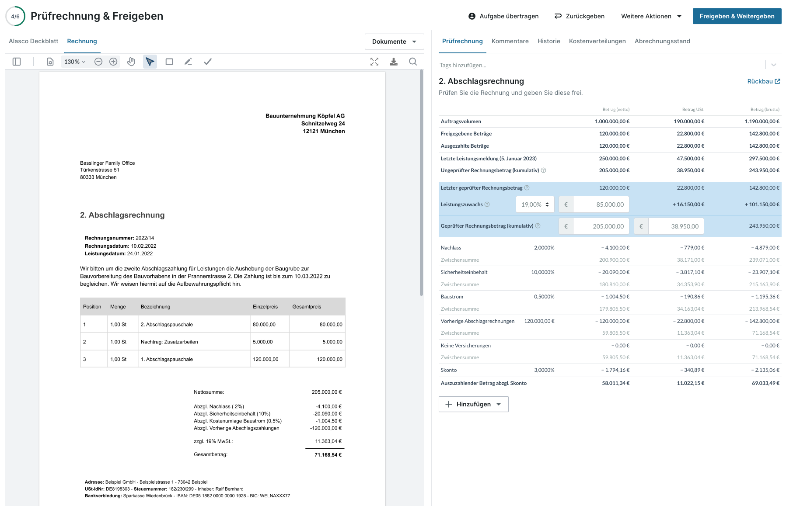
Task: Enter fullscreen view of the document
Action: 374,62
